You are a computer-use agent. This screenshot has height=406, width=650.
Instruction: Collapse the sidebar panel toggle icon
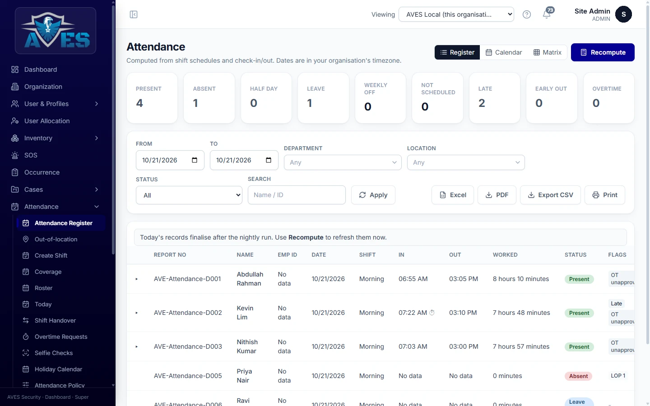(134, 14)
